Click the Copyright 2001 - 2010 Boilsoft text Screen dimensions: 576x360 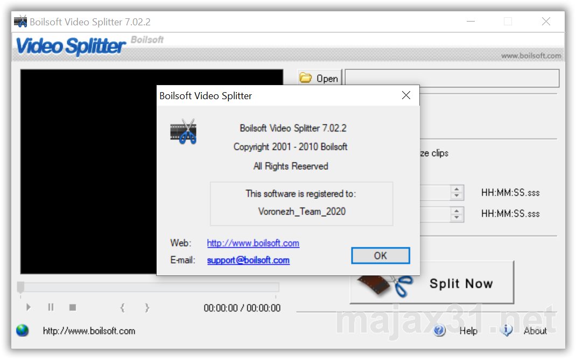291,147
